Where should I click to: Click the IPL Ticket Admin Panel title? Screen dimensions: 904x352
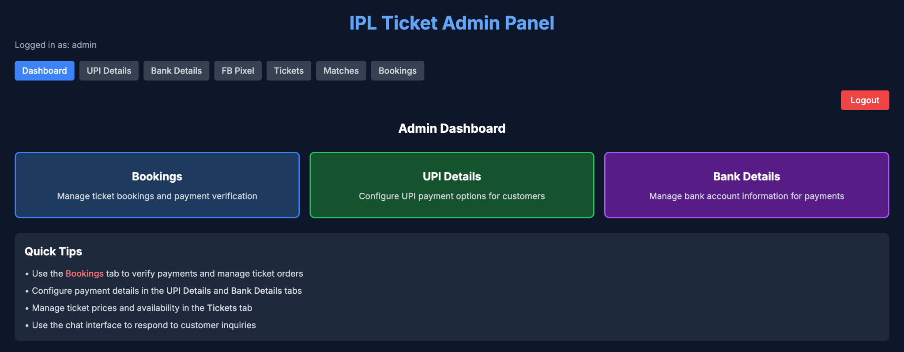pos(452,23)
